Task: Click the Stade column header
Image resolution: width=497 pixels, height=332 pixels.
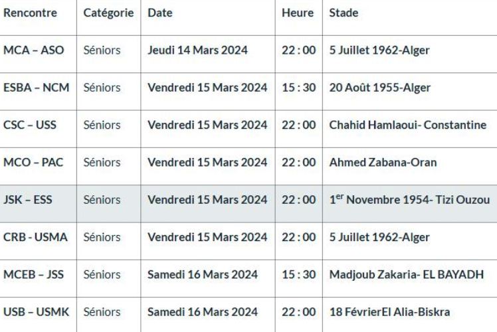Action: point(344,13)
